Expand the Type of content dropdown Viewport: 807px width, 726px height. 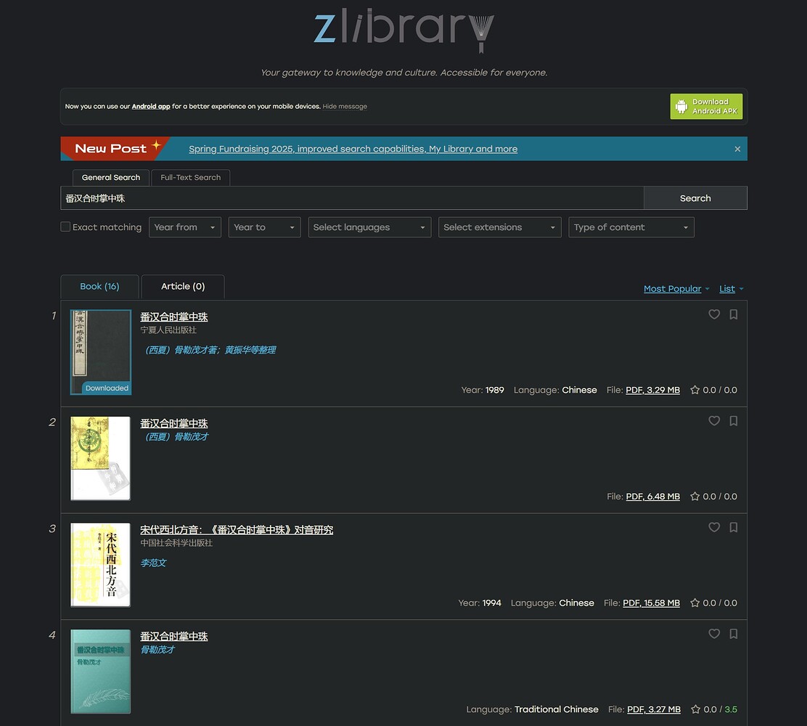coord(631,227)
